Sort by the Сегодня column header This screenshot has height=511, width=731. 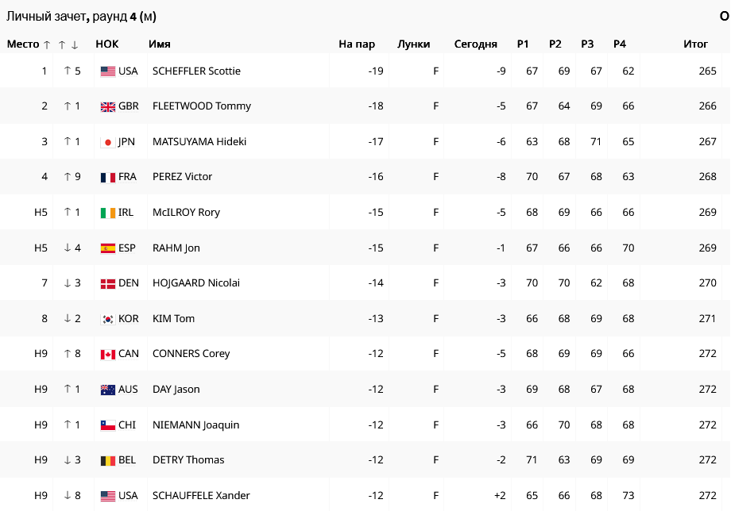click(x=475, y=44)
